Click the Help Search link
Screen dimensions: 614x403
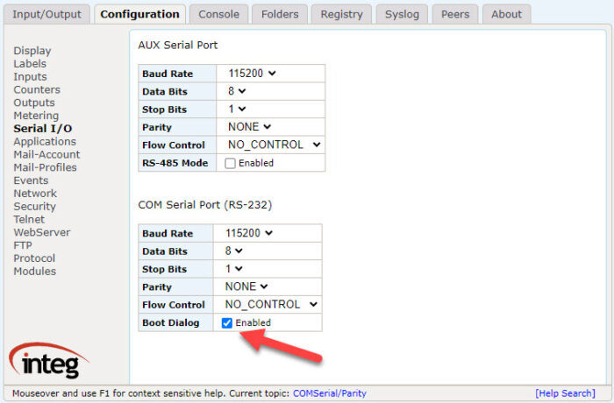[565, 393]
